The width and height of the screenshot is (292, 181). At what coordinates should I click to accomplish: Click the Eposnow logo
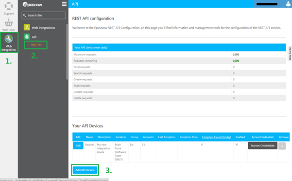(33, 4)
